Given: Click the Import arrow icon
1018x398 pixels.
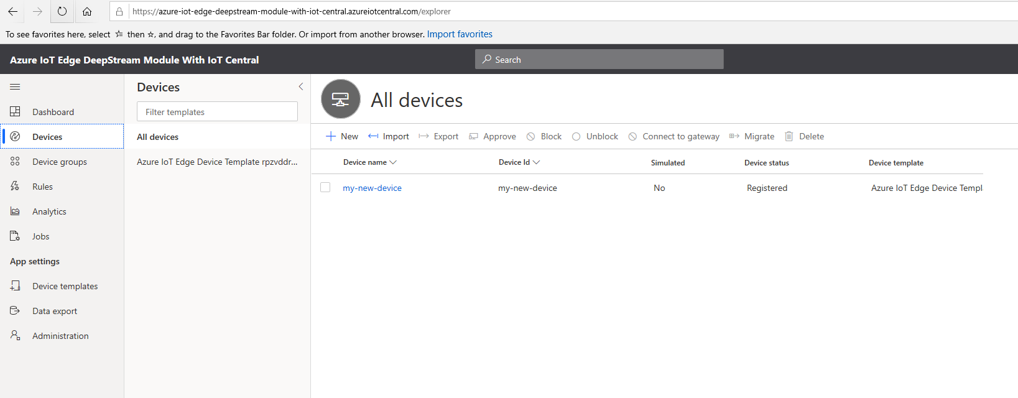Looking at the screenshot, I should tap(373, 136).
